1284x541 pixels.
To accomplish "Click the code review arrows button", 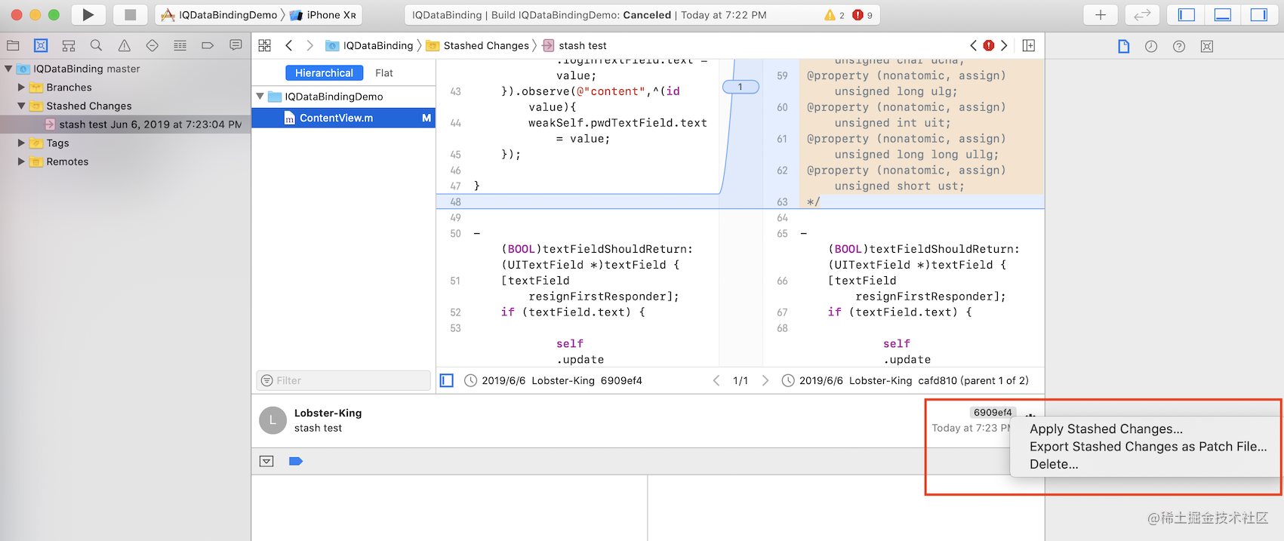I will pyautogui.click(x=1142, y=14).
